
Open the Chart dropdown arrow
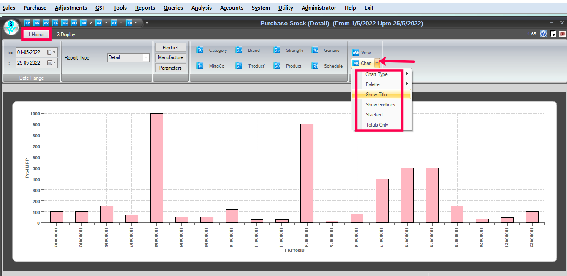[376, 63]
